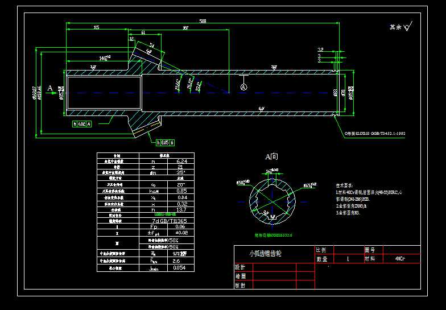Select the ø65 spline major diameter dimension

click(309, 185)
